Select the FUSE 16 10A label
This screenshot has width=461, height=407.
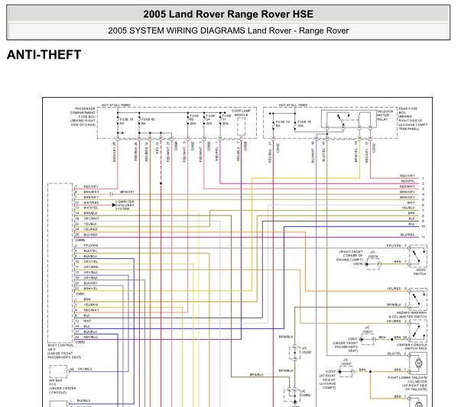click(x=304, y=124)
